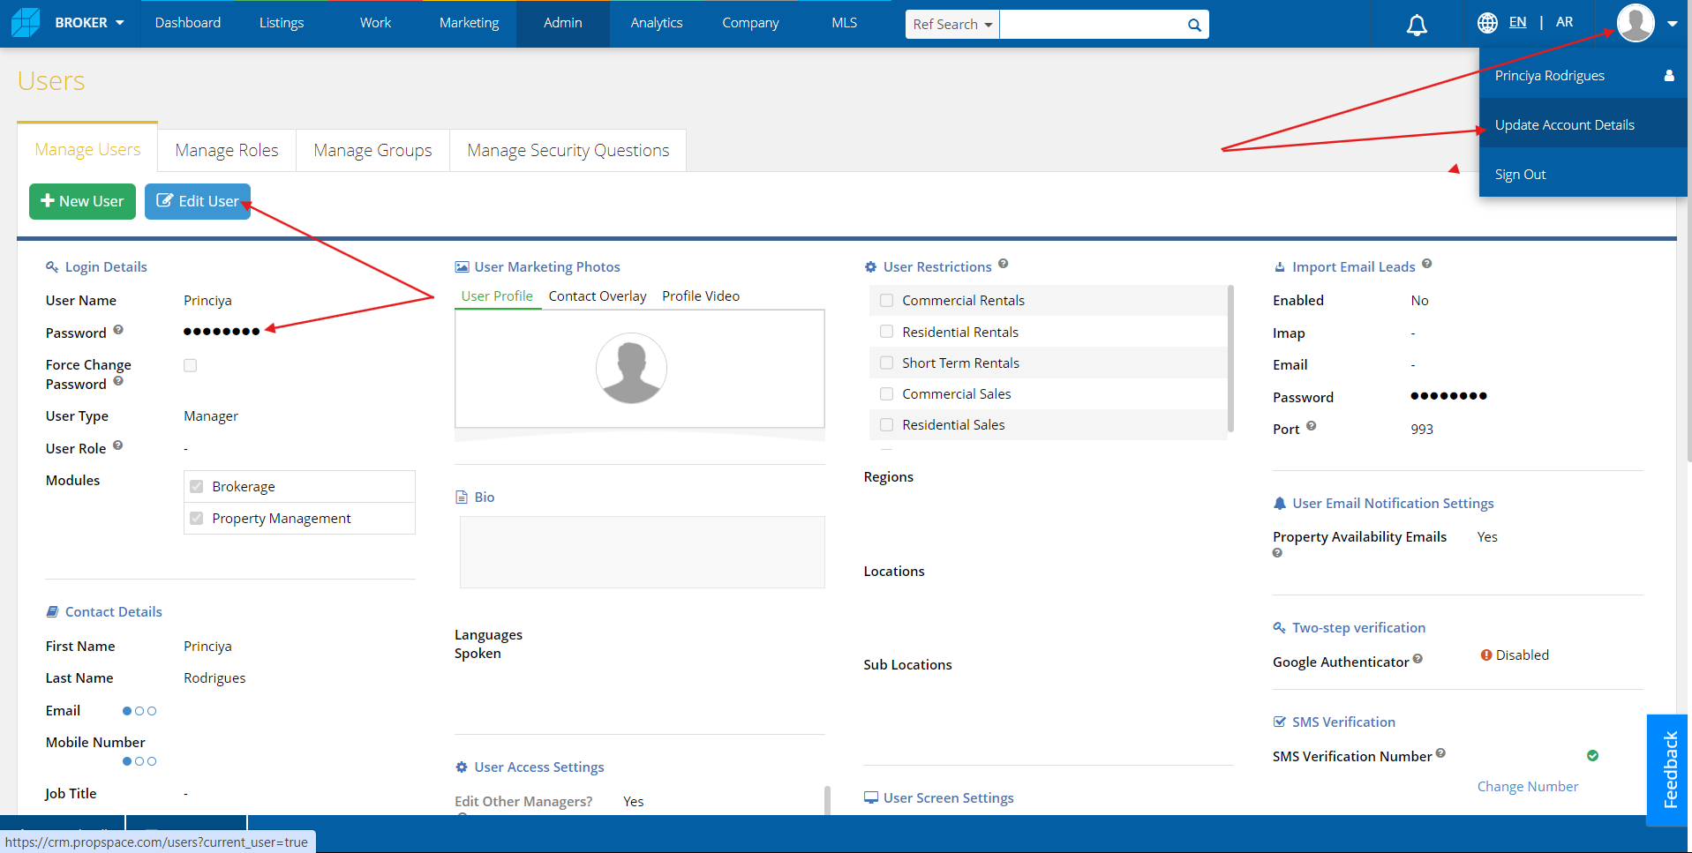Toggle the Force Change Password checkbox
Viewport: 1692px width, 853px height.
point(191,365)
